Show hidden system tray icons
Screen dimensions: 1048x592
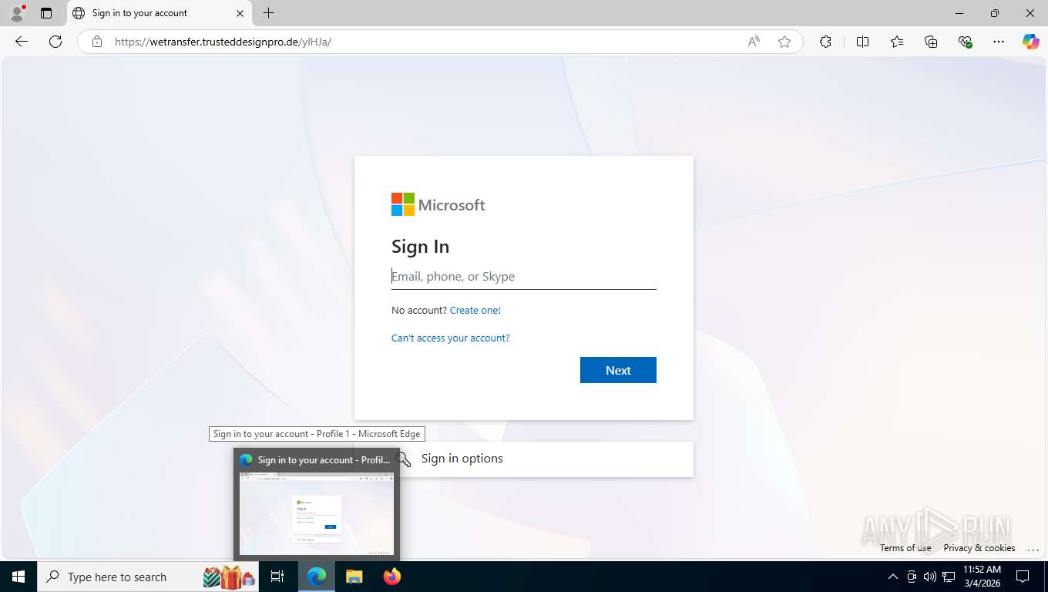(x=893, y=577)
